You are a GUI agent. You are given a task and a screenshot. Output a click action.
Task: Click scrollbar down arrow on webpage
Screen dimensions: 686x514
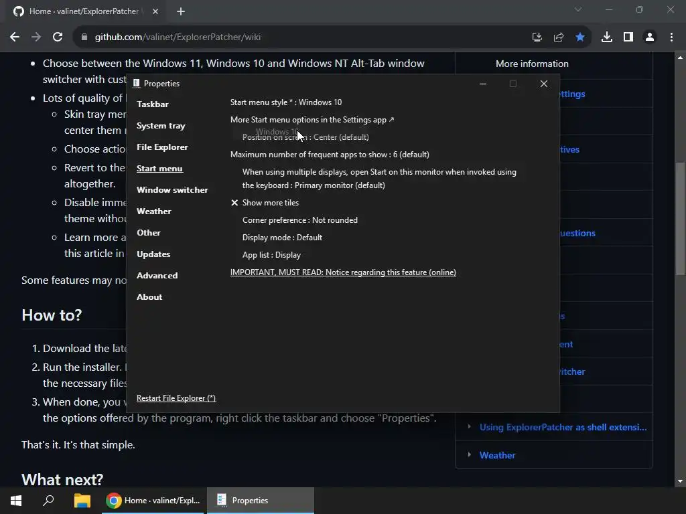[680, 481]
